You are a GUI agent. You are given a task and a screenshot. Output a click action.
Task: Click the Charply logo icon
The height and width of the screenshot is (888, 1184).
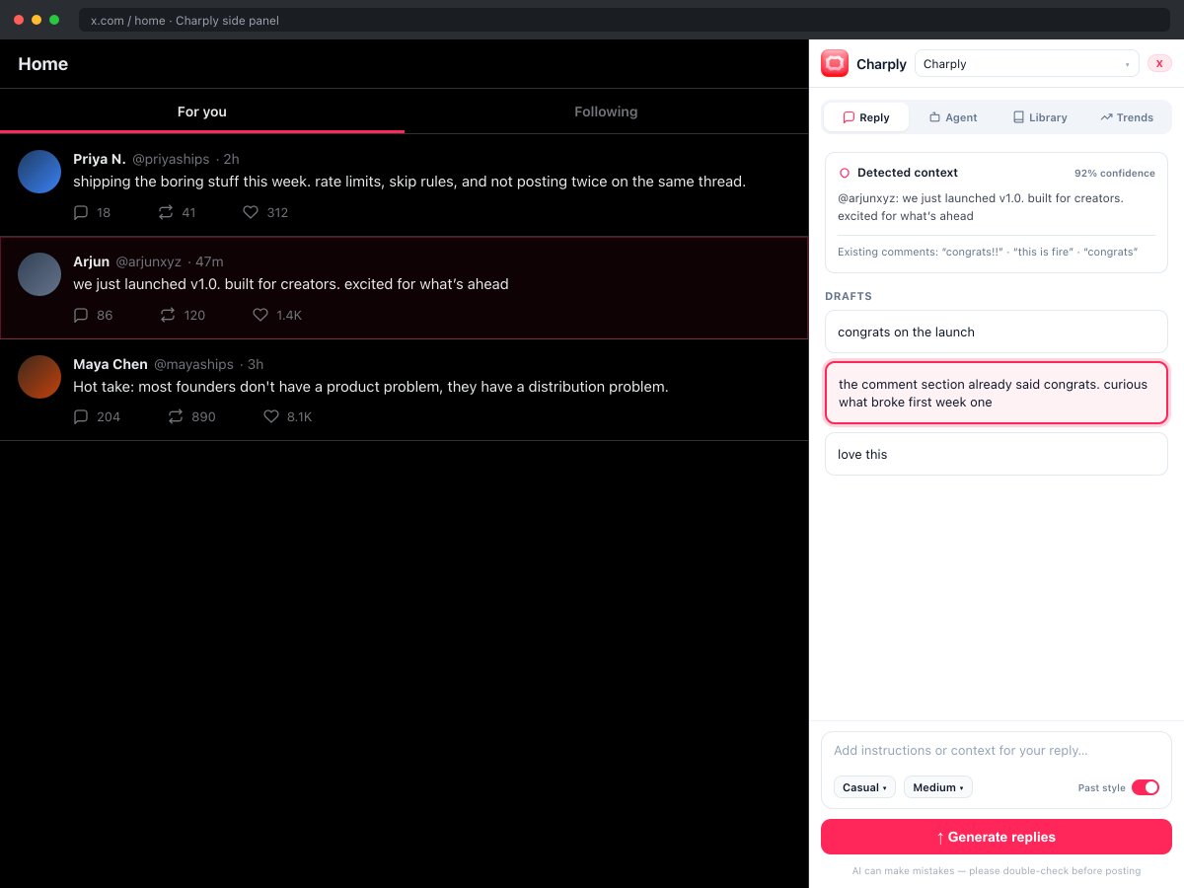(x=835, y=63)
